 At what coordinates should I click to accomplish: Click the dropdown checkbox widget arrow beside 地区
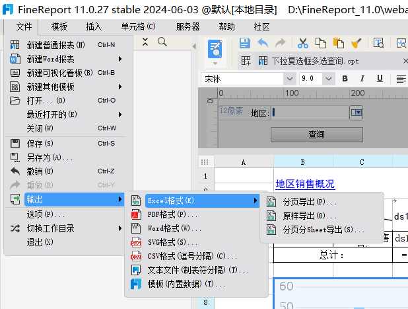[356, 112]
